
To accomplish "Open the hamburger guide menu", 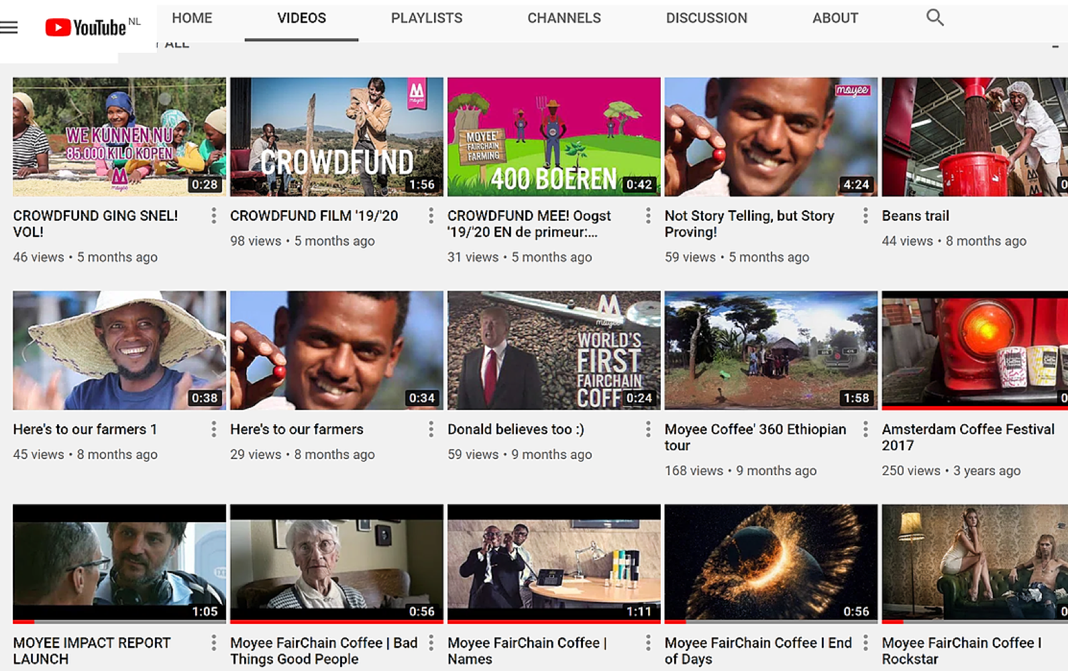I will tap(9, 28).
